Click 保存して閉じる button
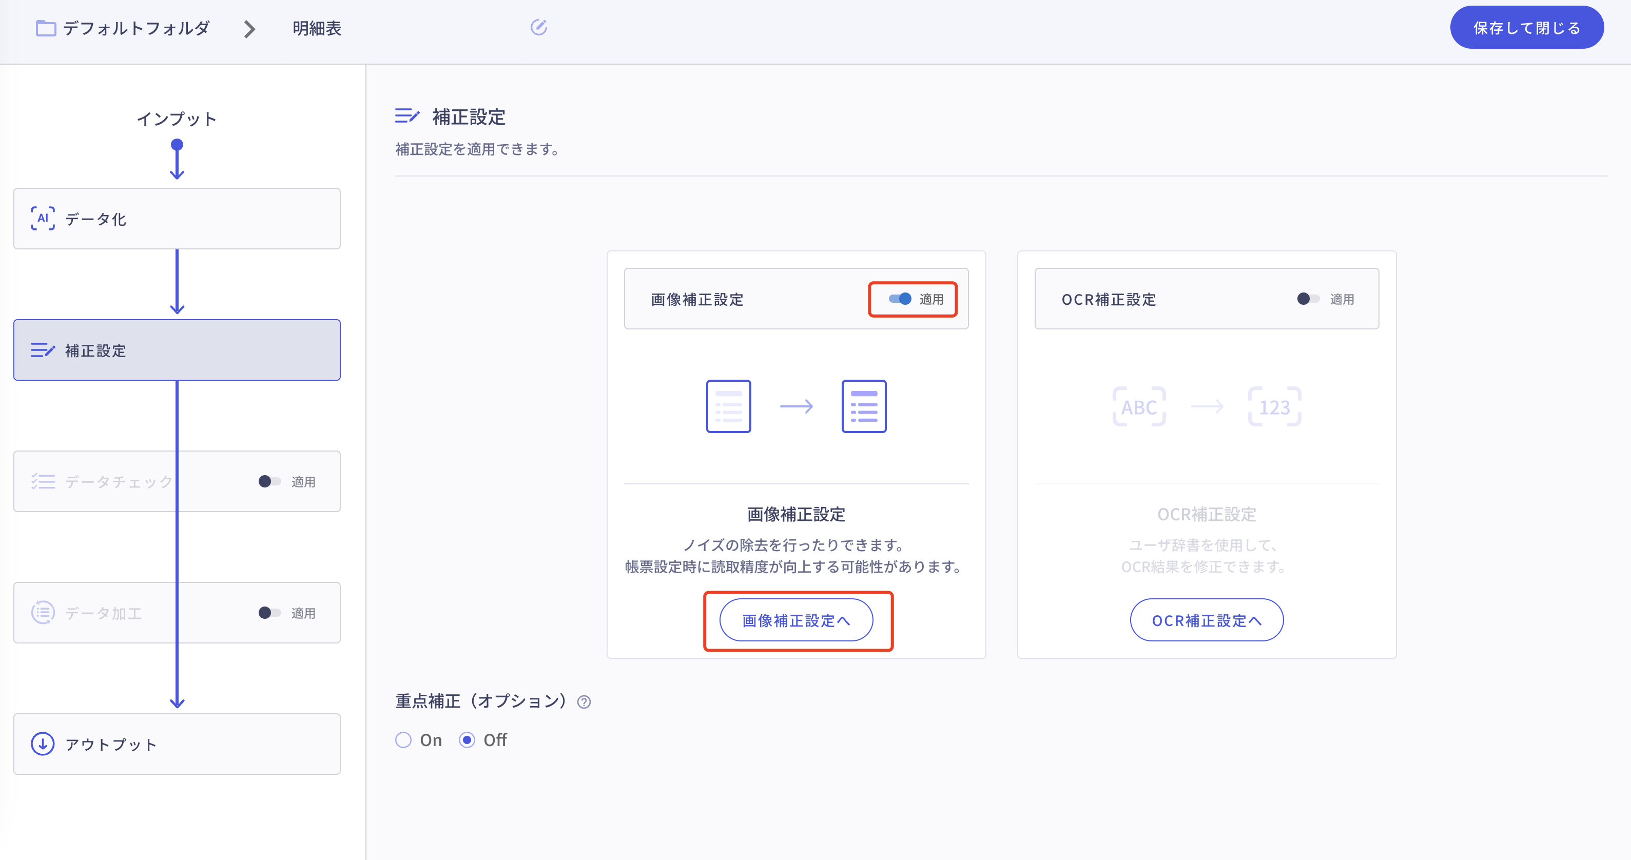This screenshot has width=1631, height=860. (x=1526, y=28)
